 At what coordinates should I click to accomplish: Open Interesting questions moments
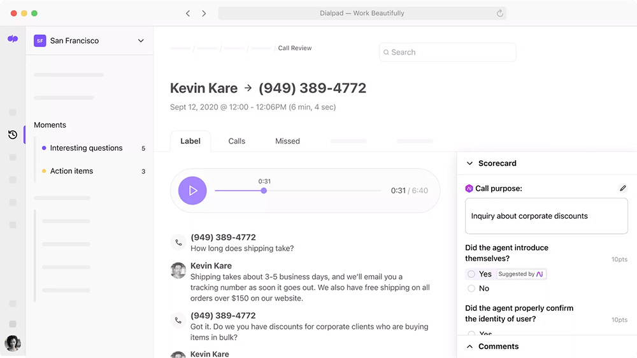[86, 148]
